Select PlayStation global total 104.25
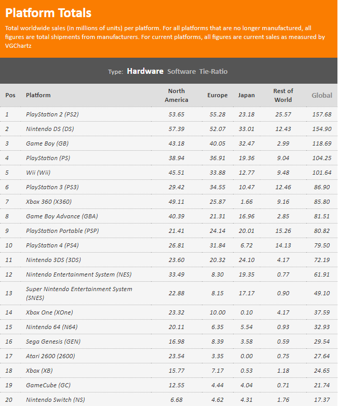The width and height of the screenshot is (339, 406). (x=322, y=158)
